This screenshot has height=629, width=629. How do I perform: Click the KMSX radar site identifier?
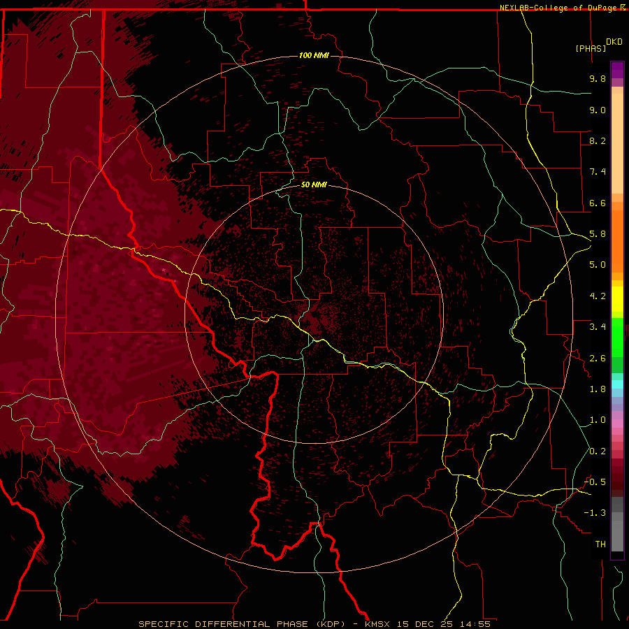[377, 624]
